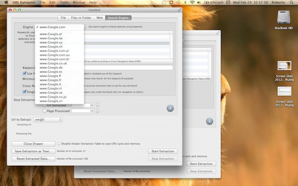Viewport: 298px width, 186px height.
Task: Increment the Page Processed stepper
Action: 98,109
